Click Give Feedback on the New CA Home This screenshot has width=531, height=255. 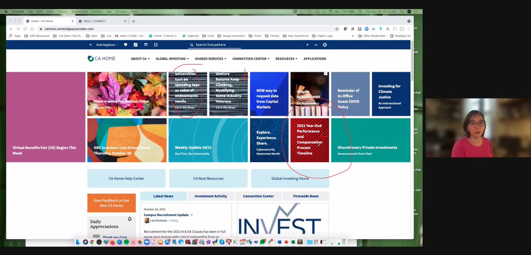pos(112,203)
